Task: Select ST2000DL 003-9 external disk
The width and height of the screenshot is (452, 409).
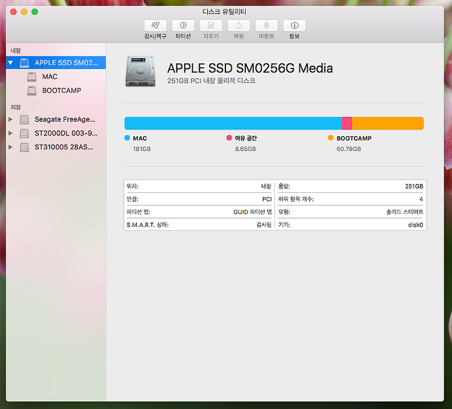Action: pyautogui.click(x=56, y=133)
